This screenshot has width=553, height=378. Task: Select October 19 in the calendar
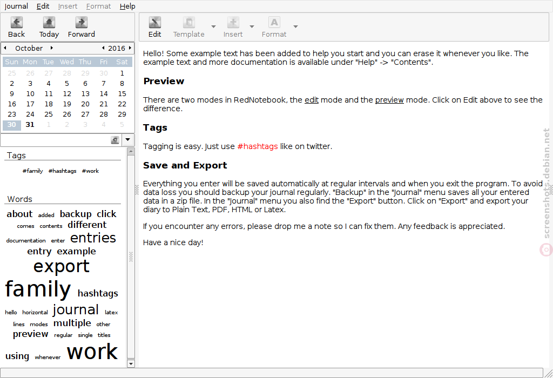[x=67, y=104]
